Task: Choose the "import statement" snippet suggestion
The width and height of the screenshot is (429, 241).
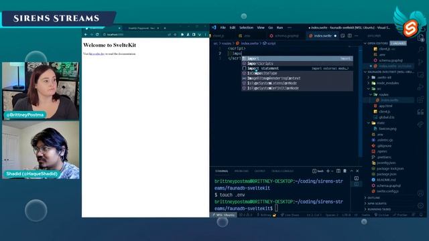Action: pyautogui.click(x=297, y=68)
